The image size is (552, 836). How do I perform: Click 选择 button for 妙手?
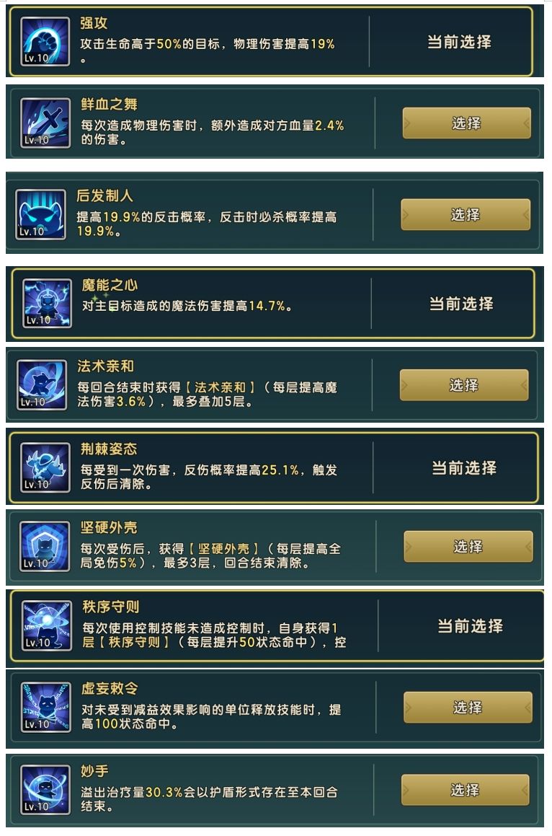(x=465, y=790)
